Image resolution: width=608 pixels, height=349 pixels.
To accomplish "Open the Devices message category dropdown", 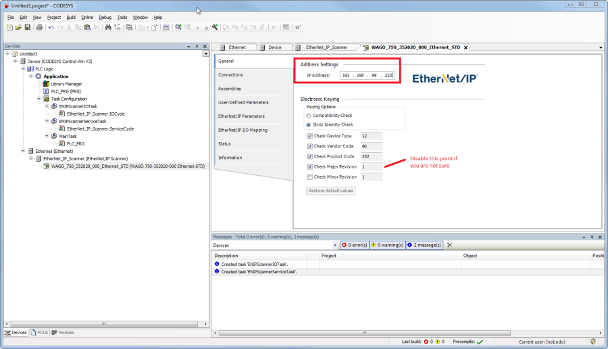I will tap(335, 245).
